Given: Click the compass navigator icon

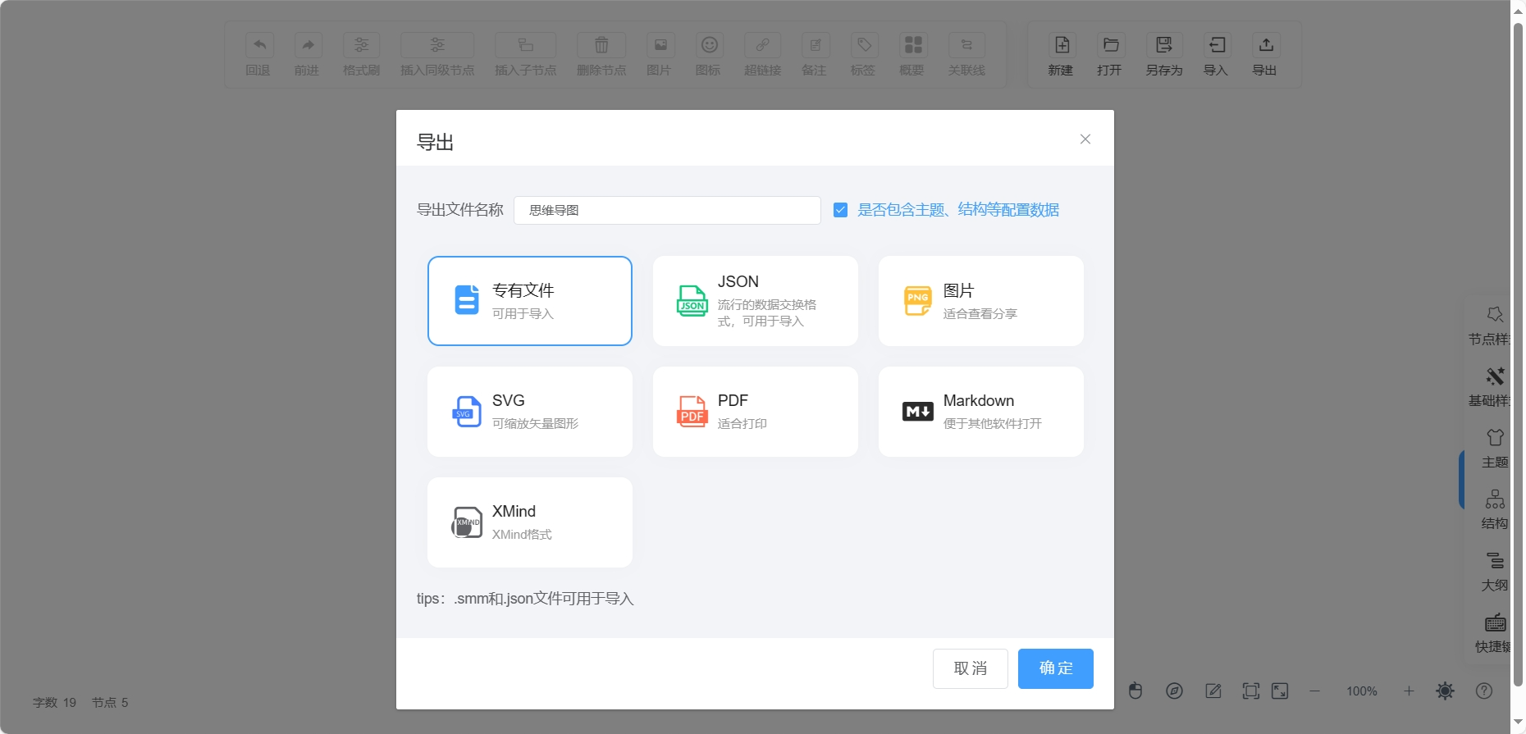Looking at the screenshot, I should pos(1175,691).
